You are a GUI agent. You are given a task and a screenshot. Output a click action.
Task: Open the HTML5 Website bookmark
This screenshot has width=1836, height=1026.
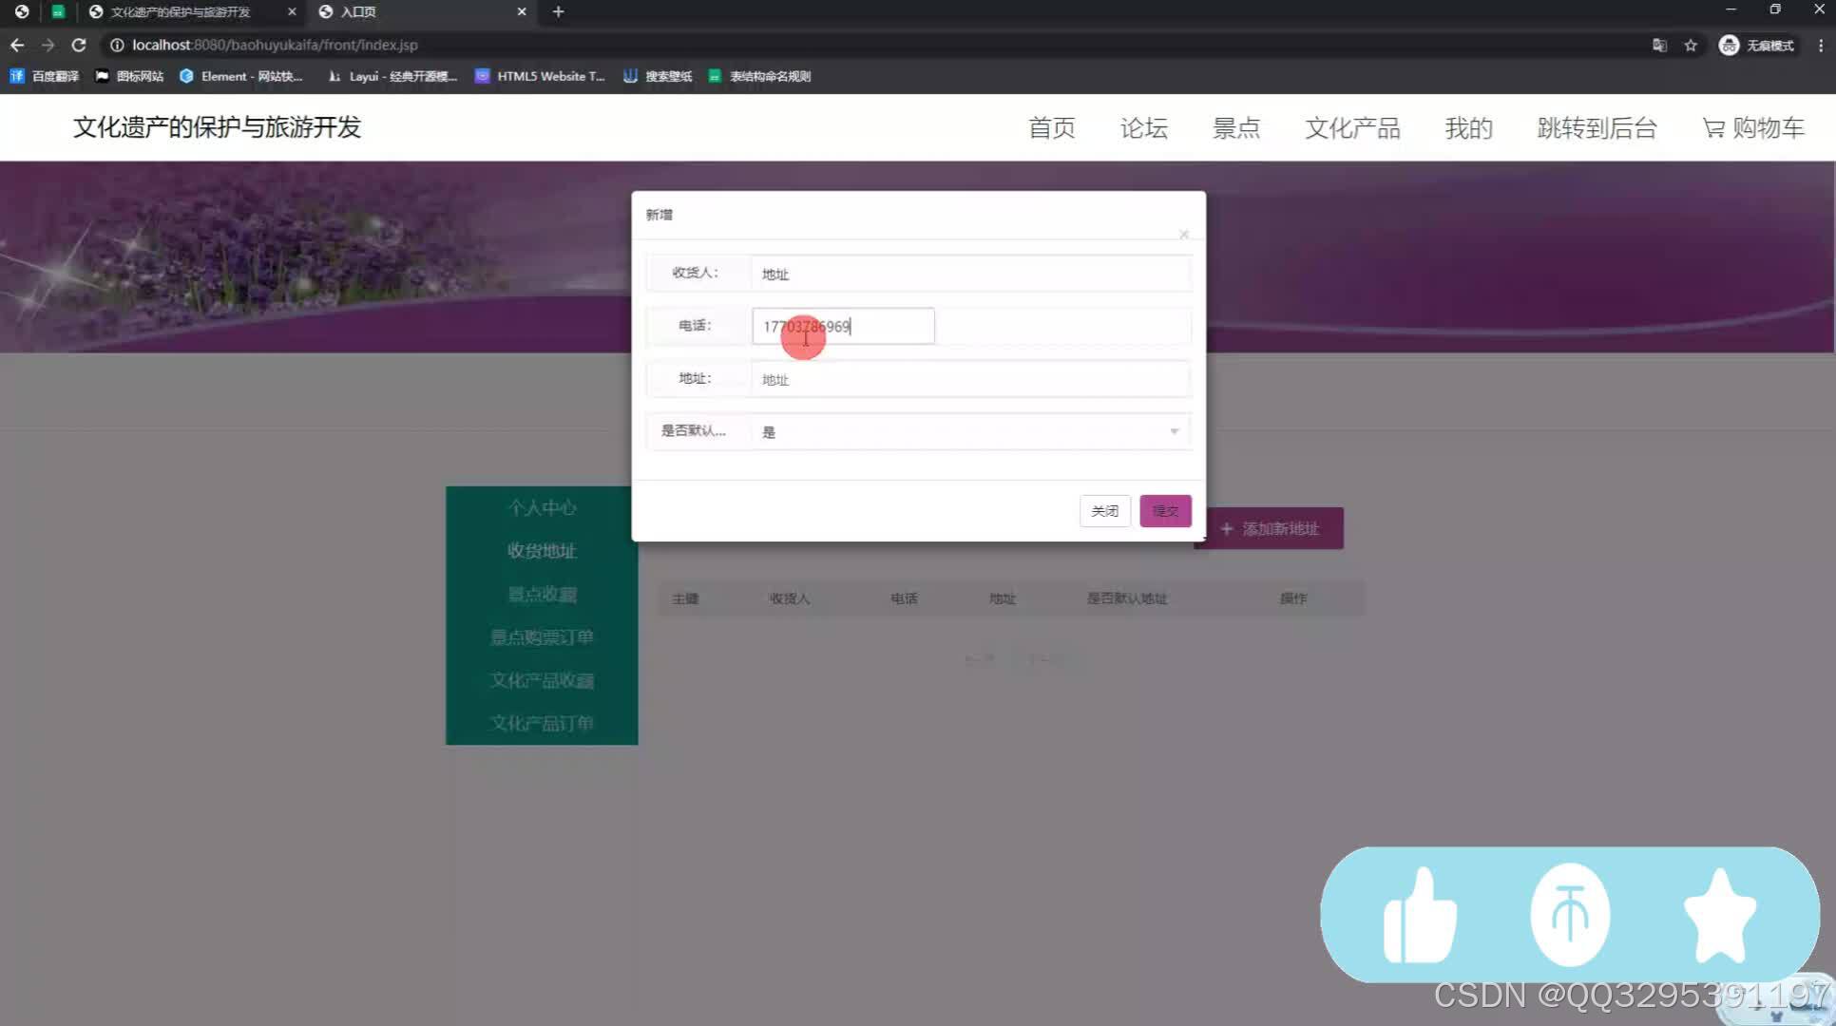(x=540, y=76)
